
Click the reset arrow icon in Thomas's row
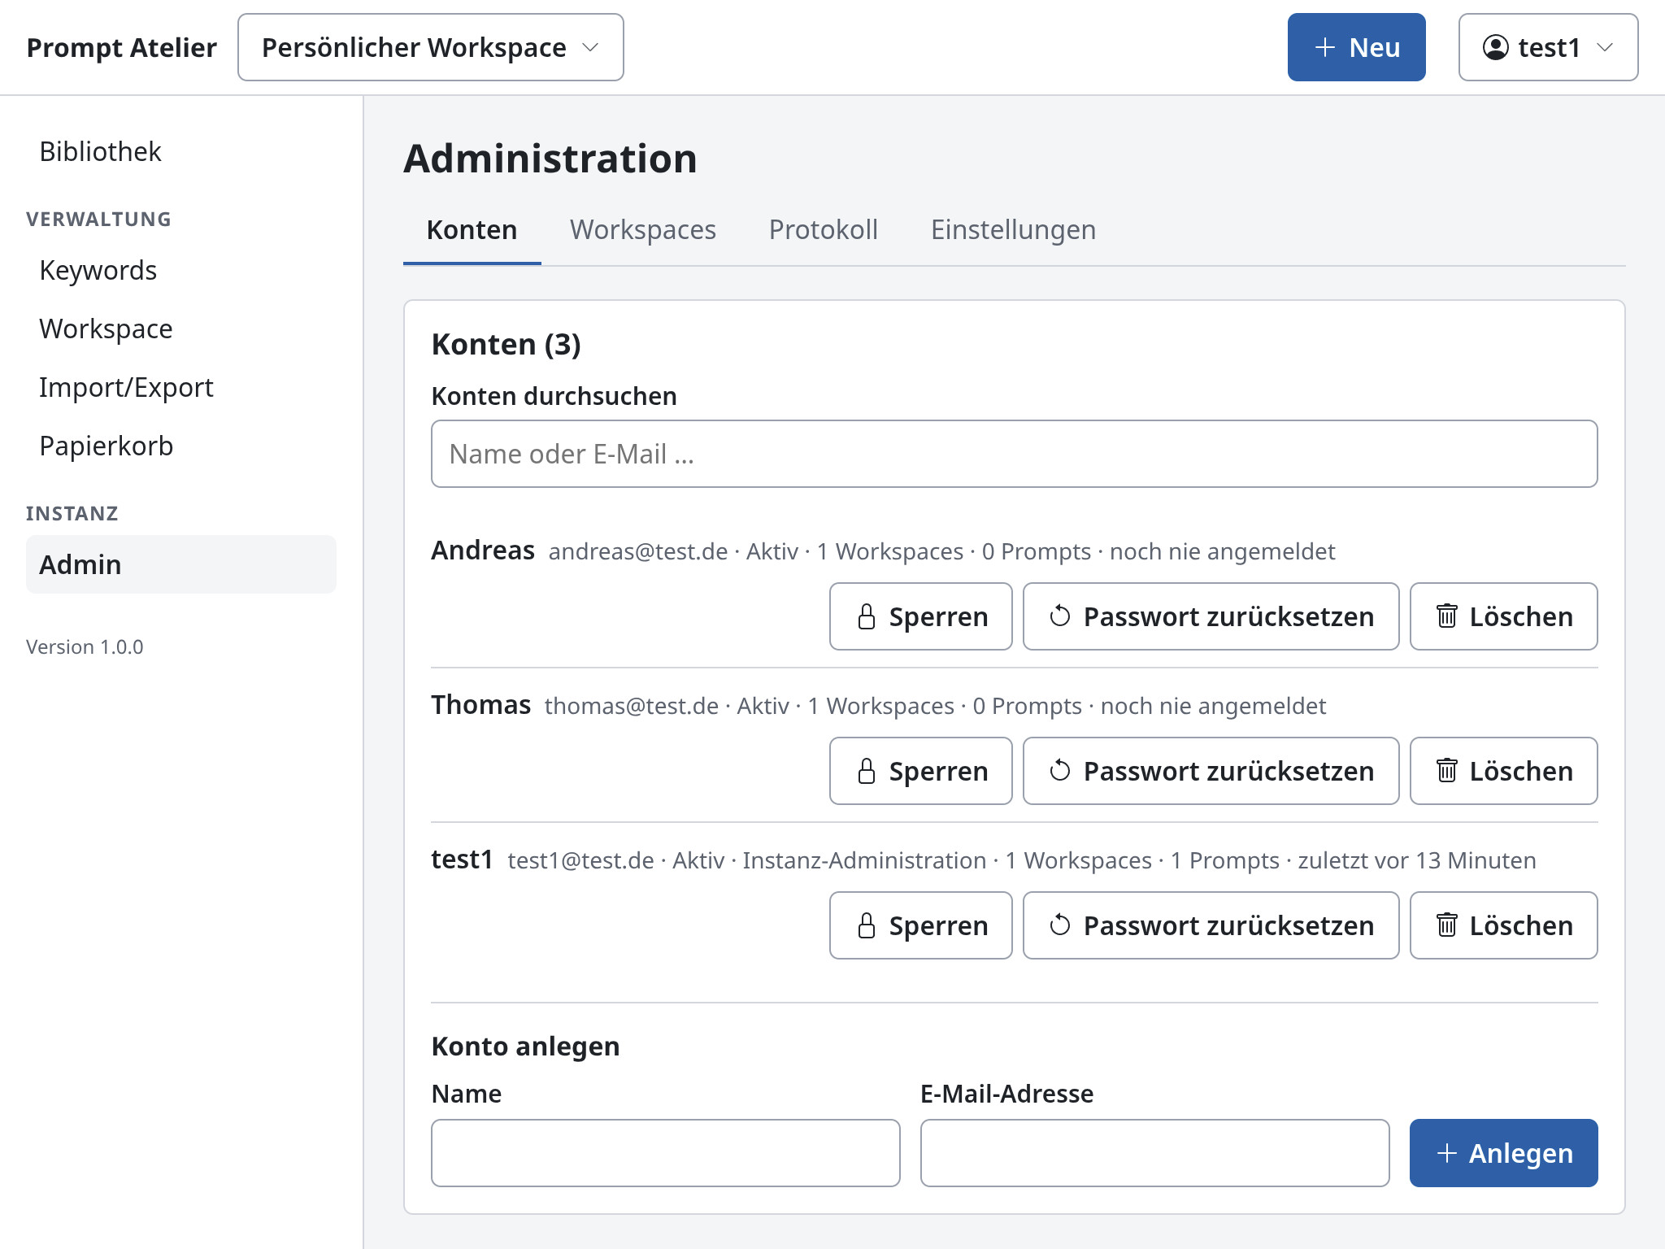[x=1060, y=771]
